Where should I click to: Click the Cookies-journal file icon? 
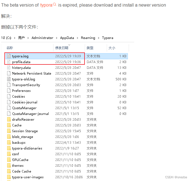9,102
